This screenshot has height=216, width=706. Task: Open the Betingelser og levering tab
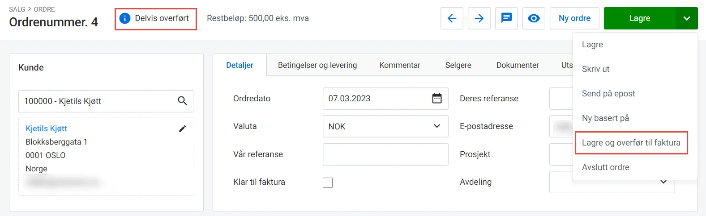click(x=317, y=65)
